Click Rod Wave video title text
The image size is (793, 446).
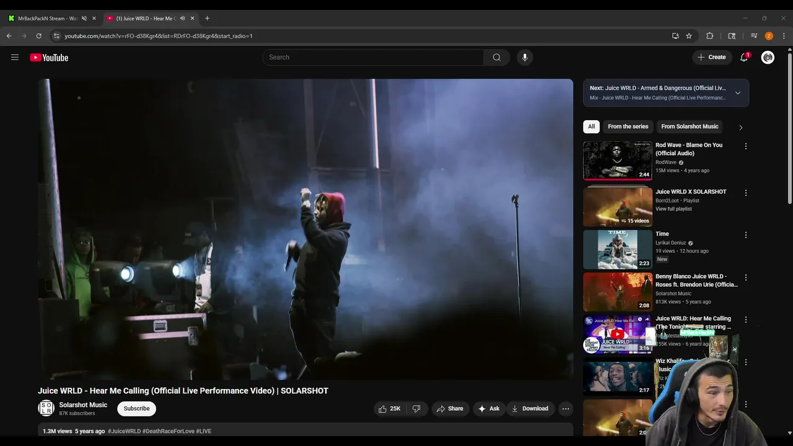tap(689, 149)
